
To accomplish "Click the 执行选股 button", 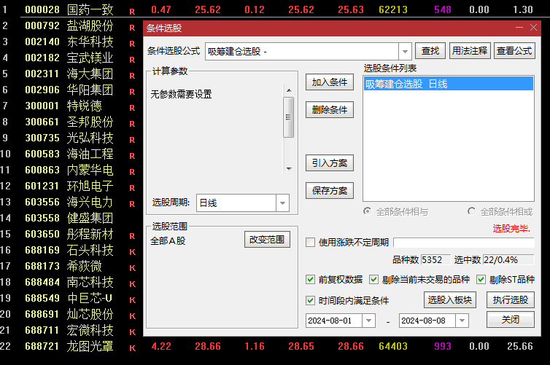I will [511, 300].
